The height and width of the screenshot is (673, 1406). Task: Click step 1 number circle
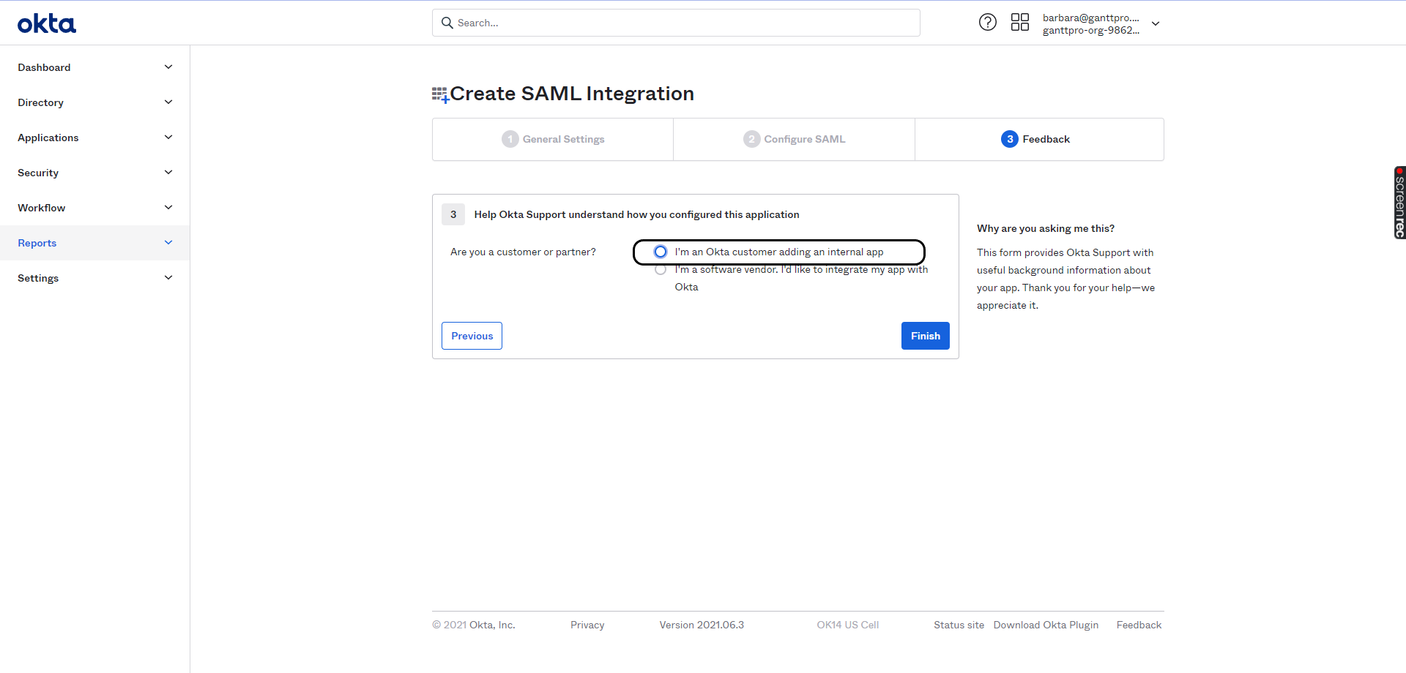[510, 139]
